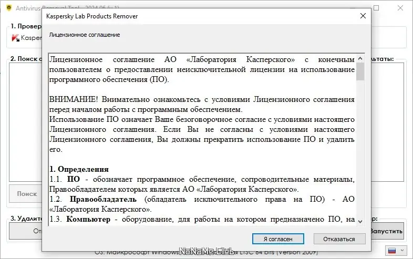Click the heading '1. Определения' in license text
This screenshot has width=413, height=259.
pyautogui.click(x=79, y=169)
